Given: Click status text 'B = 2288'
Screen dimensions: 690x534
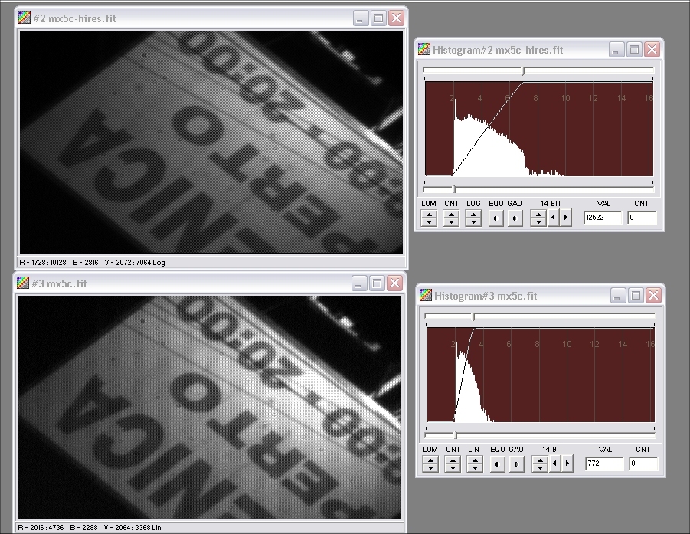Looking at the screenshot, I should pyautogui.click(x=83, y=527).
